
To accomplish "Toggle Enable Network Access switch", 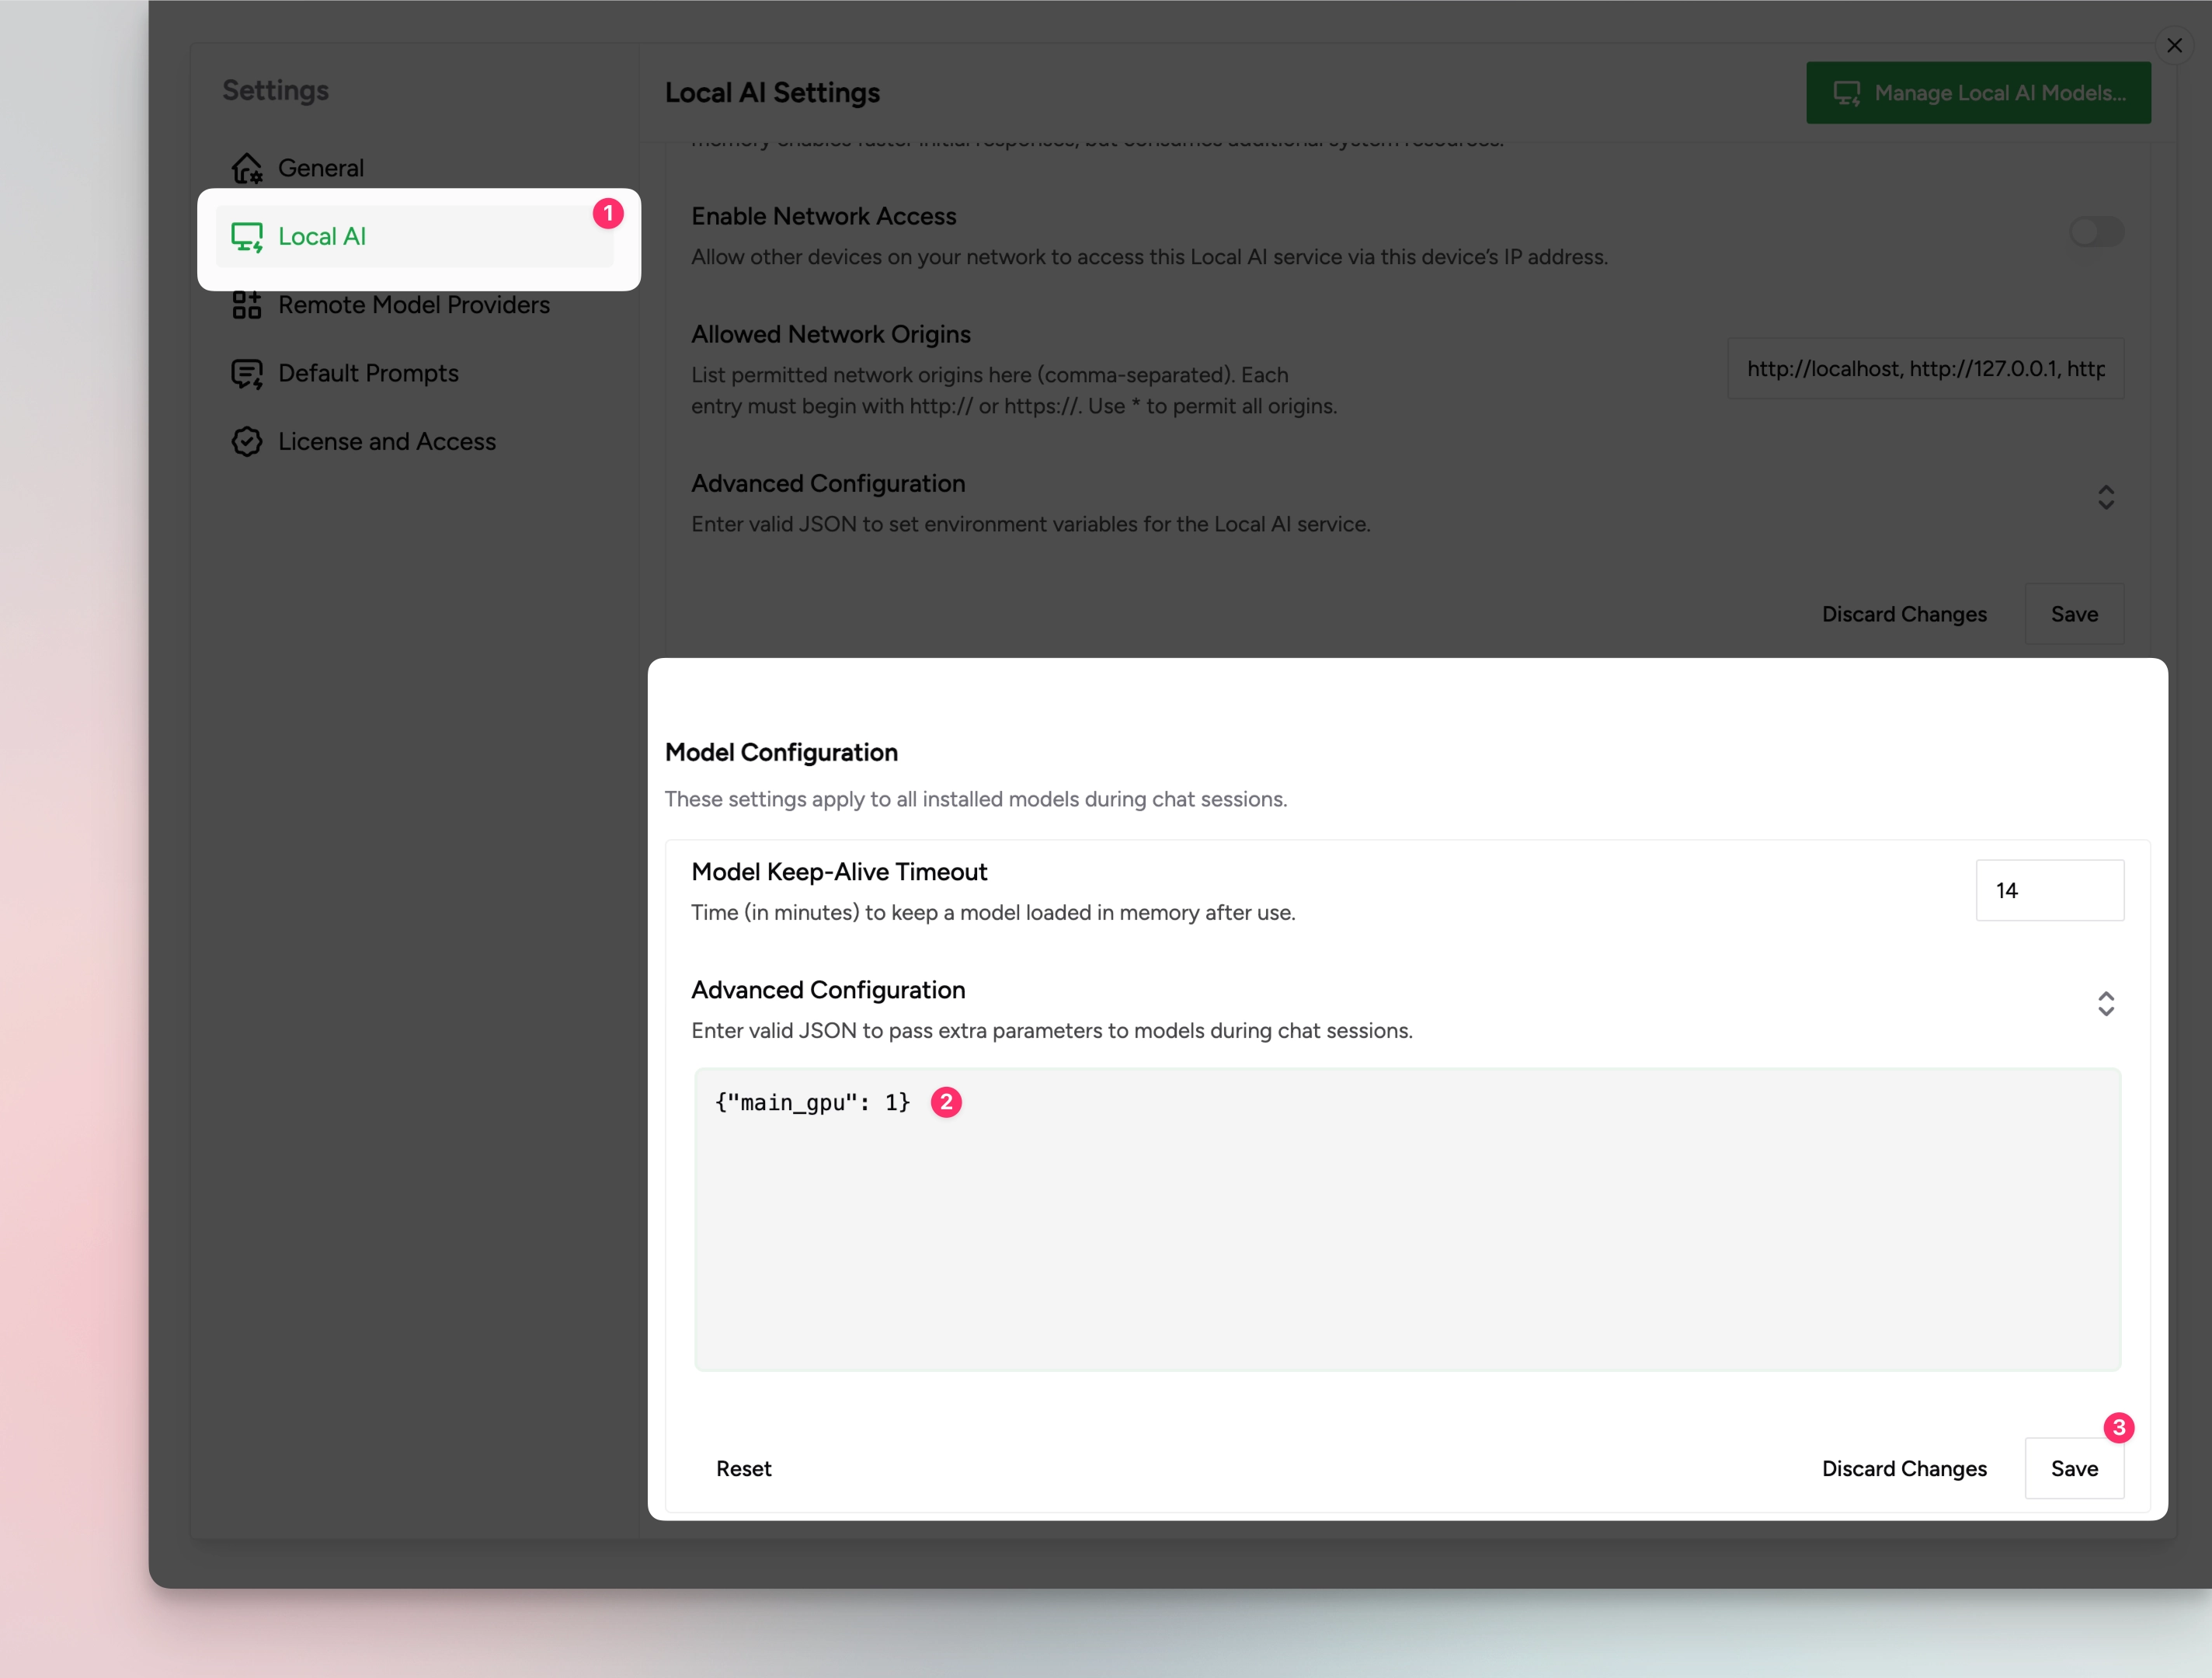I will pos(2096,233).
